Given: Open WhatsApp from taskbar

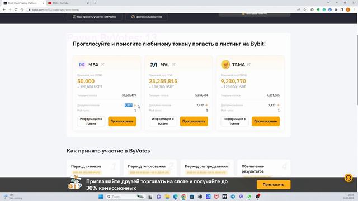Looking at the screenshot, I should pyautogui.click(x=249, y=197).
